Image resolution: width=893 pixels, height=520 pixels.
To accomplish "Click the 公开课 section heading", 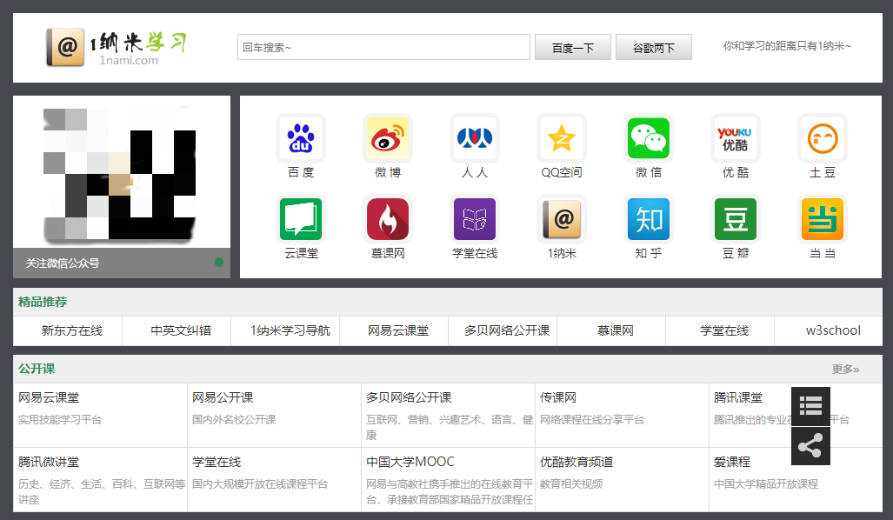I will click(37, 369).
